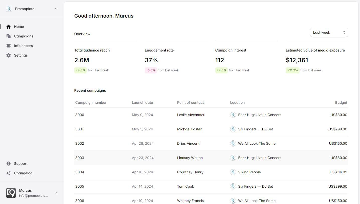This screenshot has height=204, width=360.
Task: Click the Support question mark icon
Action: click(x=9, y=164)
